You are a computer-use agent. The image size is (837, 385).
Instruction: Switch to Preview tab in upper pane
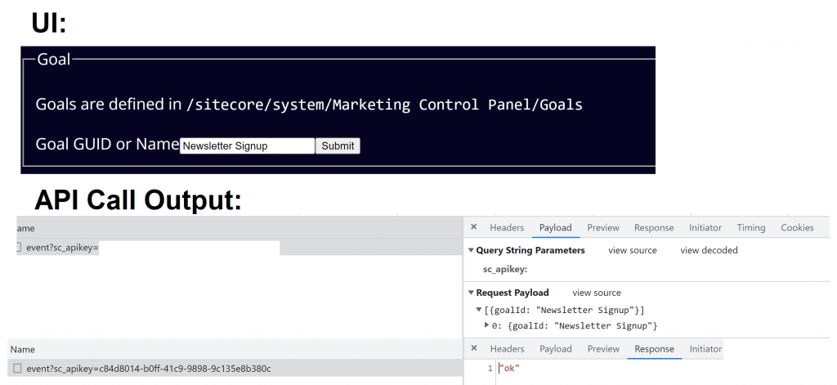coord(603,227)
